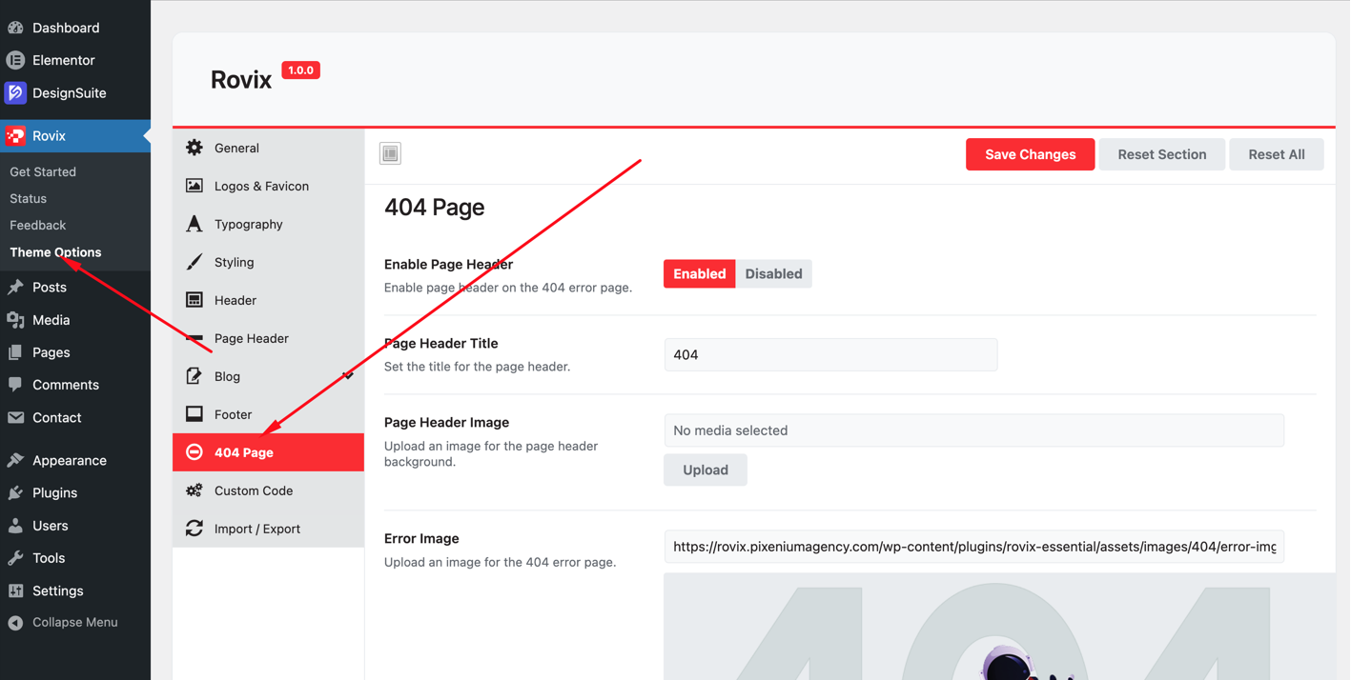
Task: Click the expand all sections icon
Action: (390, 153)
